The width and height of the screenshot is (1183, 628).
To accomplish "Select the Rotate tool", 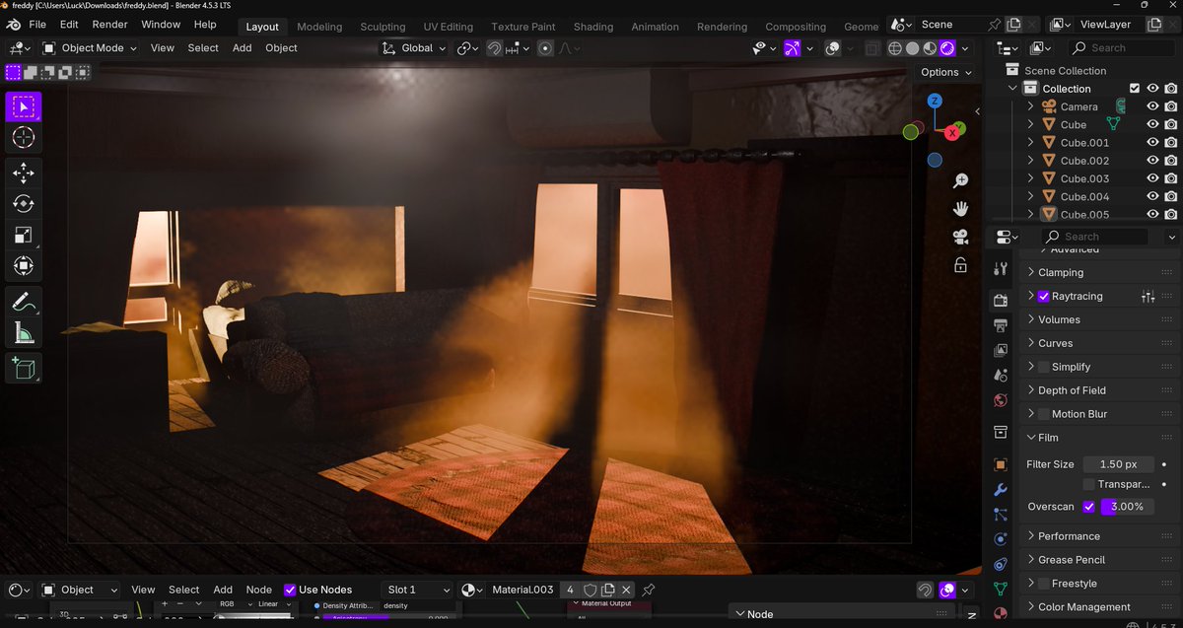I will 24,203.
